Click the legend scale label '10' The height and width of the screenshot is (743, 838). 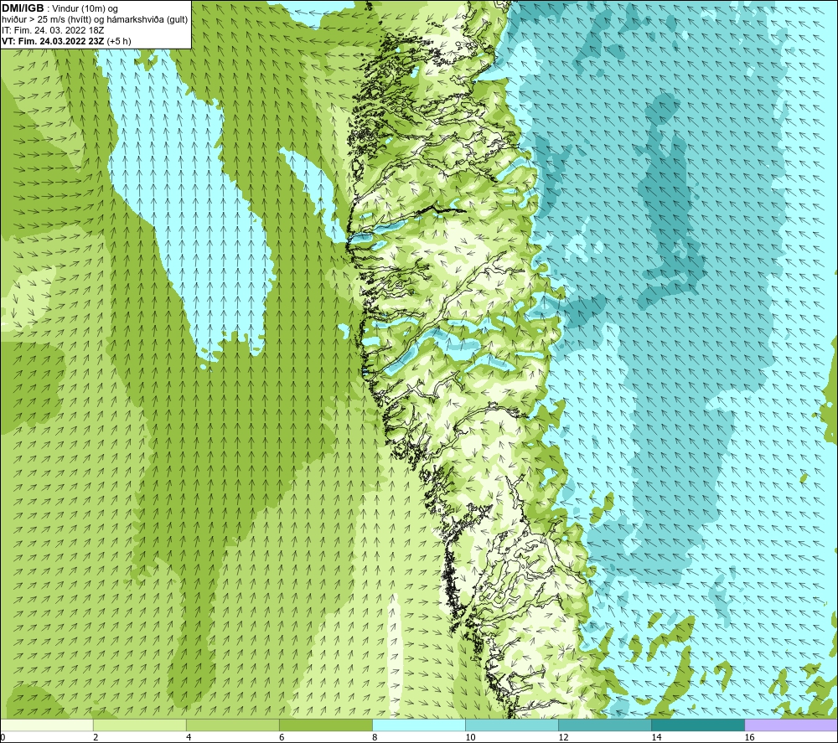click(x=470, y=737)
